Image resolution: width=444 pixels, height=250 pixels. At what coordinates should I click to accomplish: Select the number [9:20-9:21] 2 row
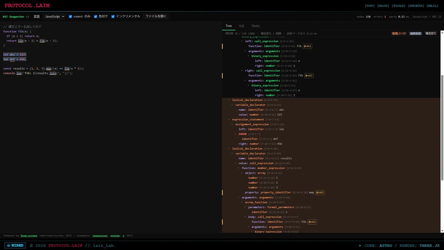(331, 183)
